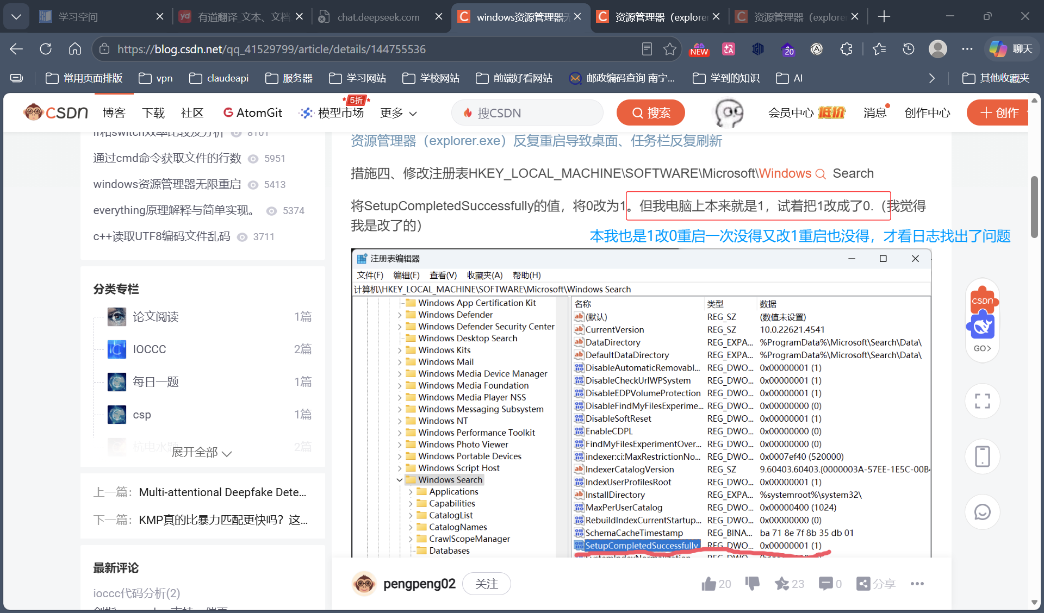This screenshot has height=613, width=1044.
Task: Open the favorites list icon
Action: coord(879,49)
